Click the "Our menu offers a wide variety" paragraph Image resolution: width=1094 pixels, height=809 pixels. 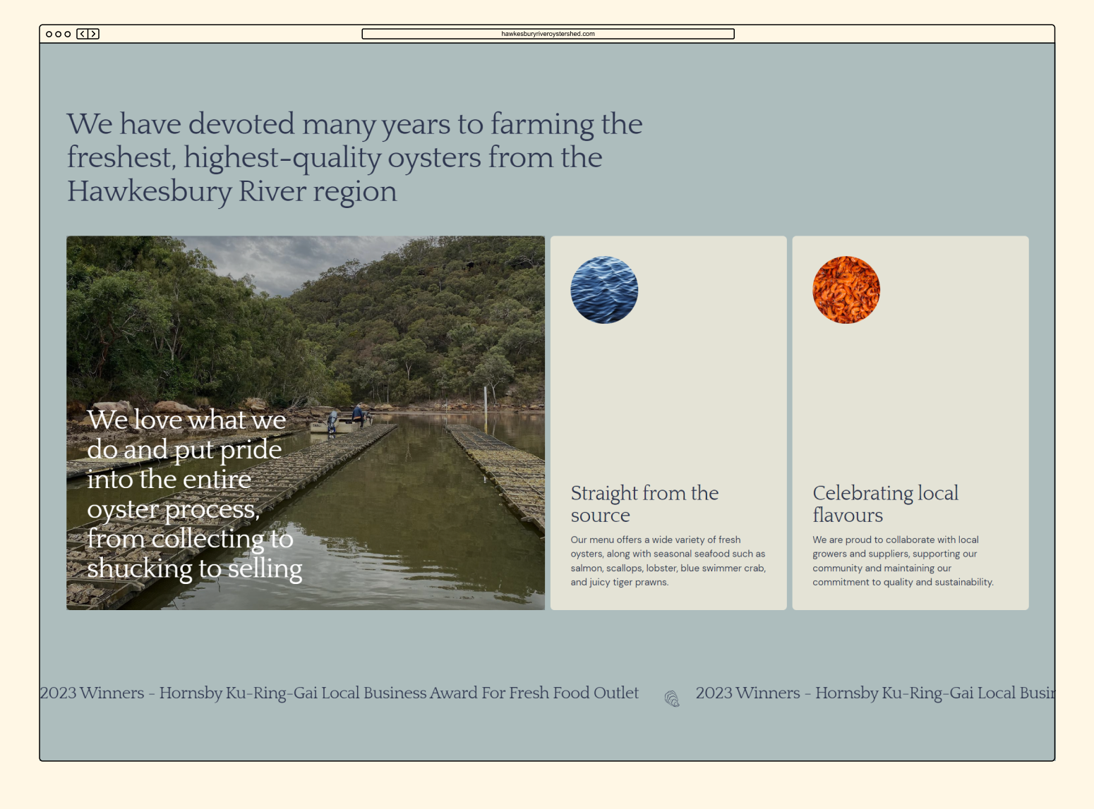click(x=668, y=561)
